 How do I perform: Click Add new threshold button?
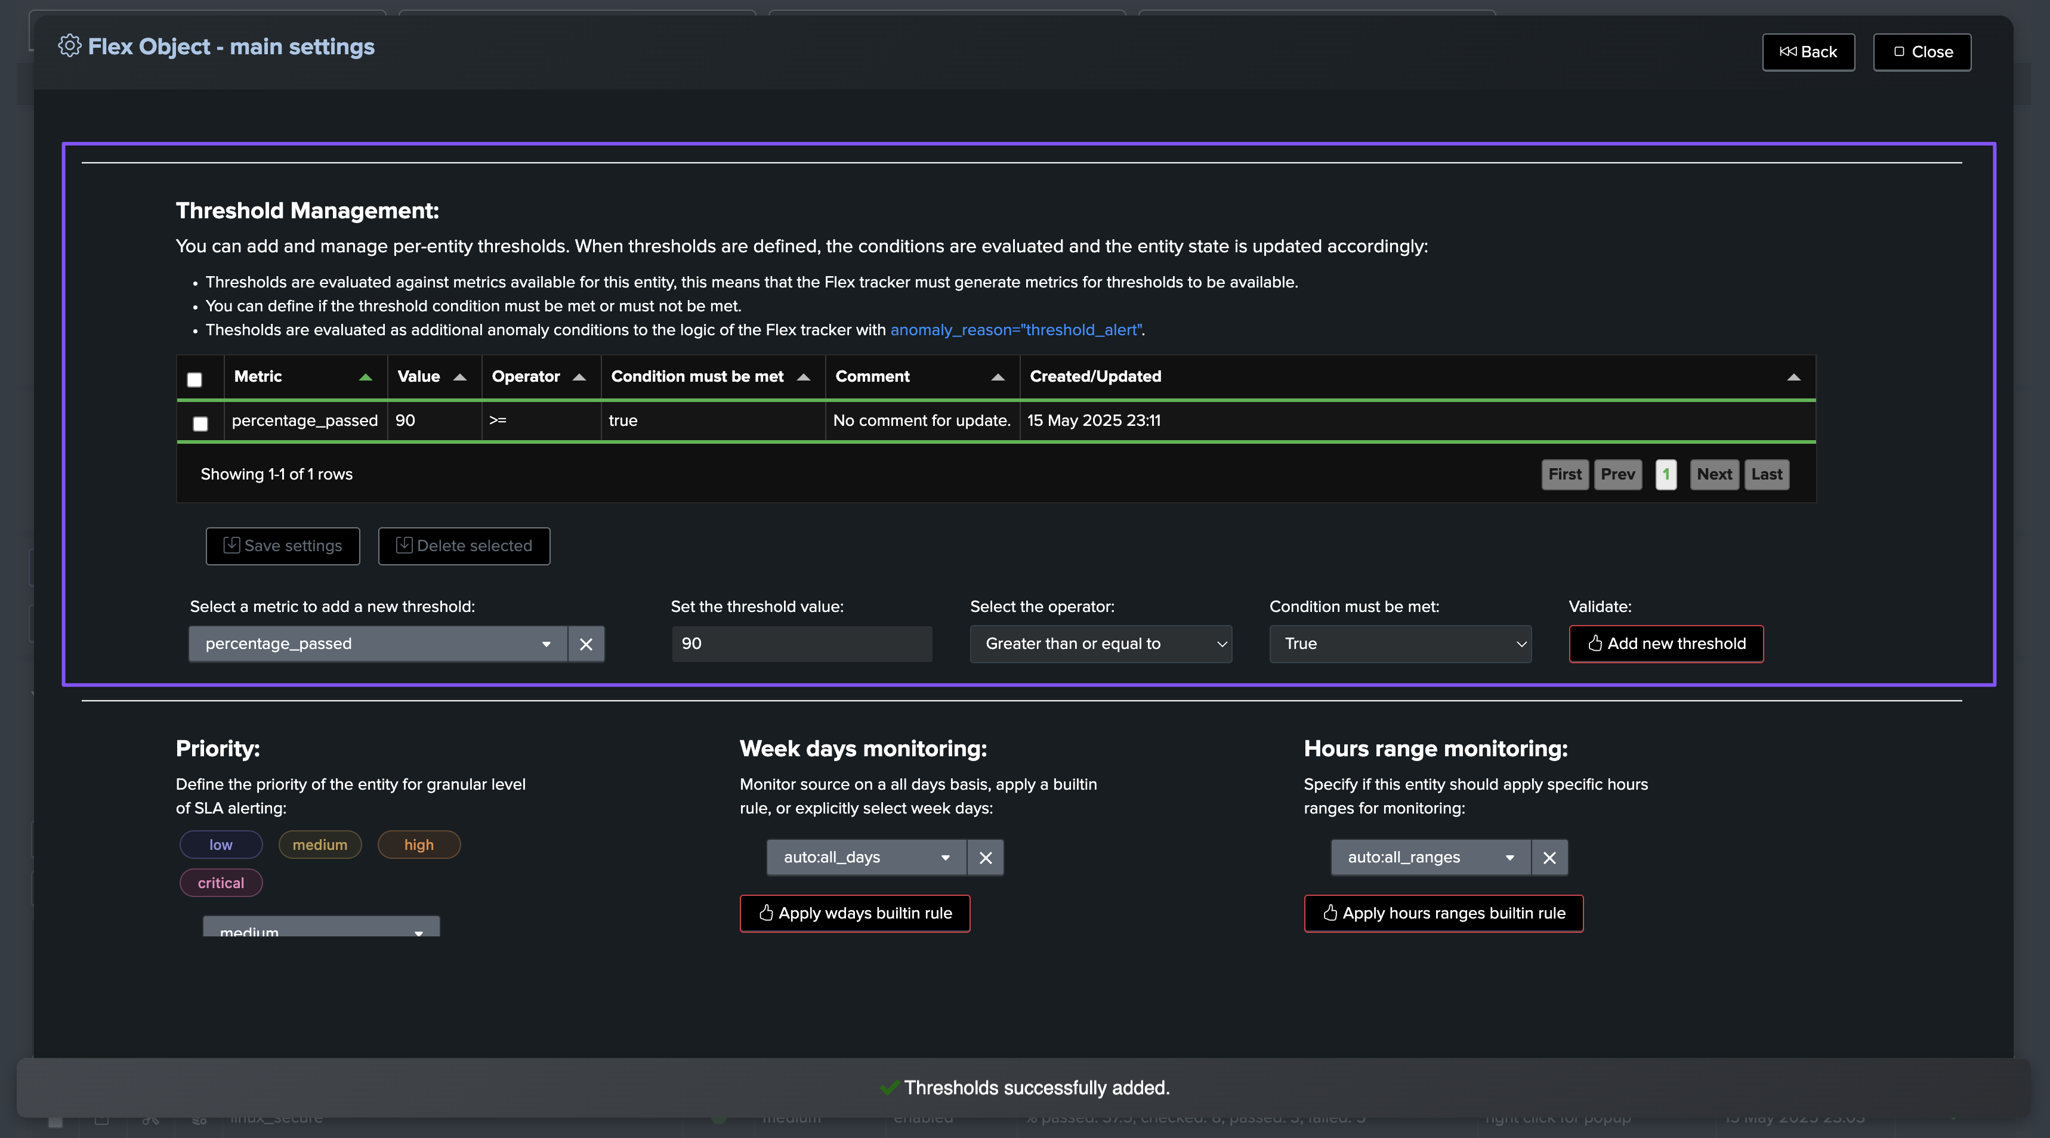click(1666, 644)
